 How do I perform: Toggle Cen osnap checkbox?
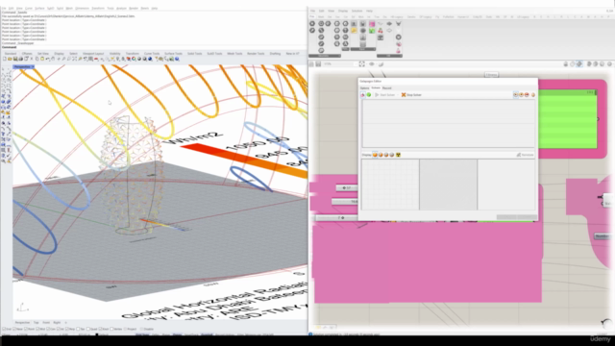(x=48, y=329)
